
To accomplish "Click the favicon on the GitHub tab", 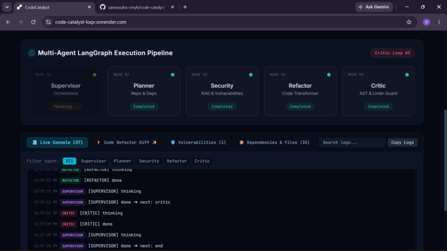I will (x=103, y=7).
